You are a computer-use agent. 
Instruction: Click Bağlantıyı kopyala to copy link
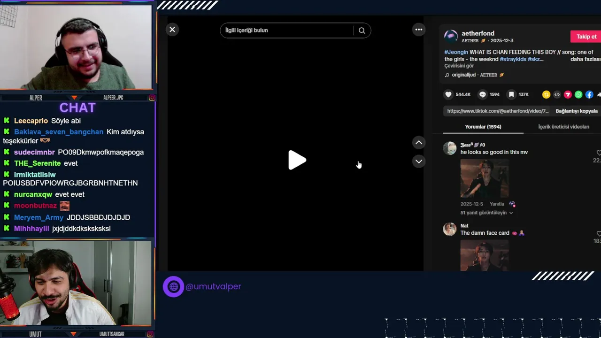click(577, 111)
